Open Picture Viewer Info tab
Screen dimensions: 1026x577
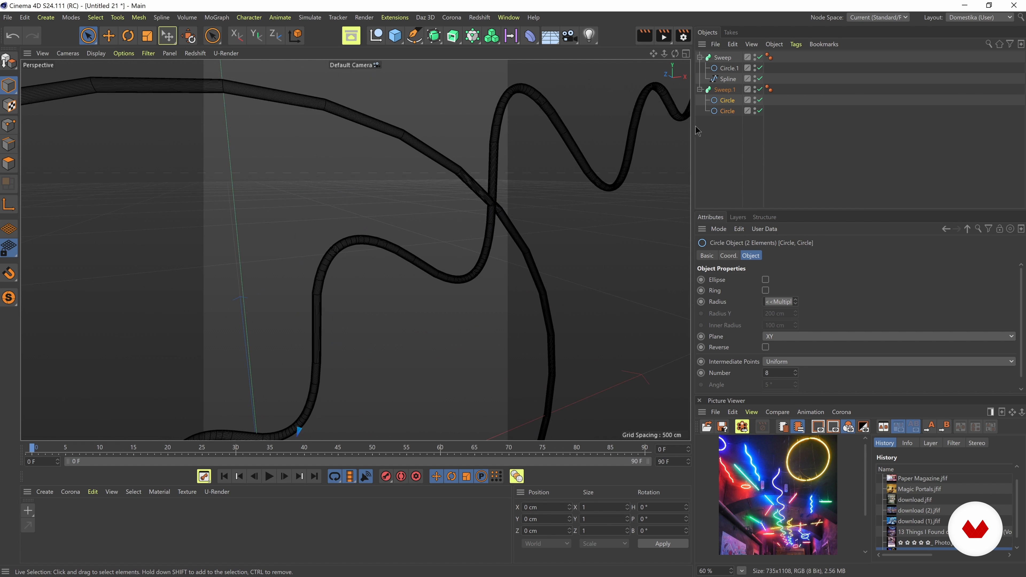[907, 443]
